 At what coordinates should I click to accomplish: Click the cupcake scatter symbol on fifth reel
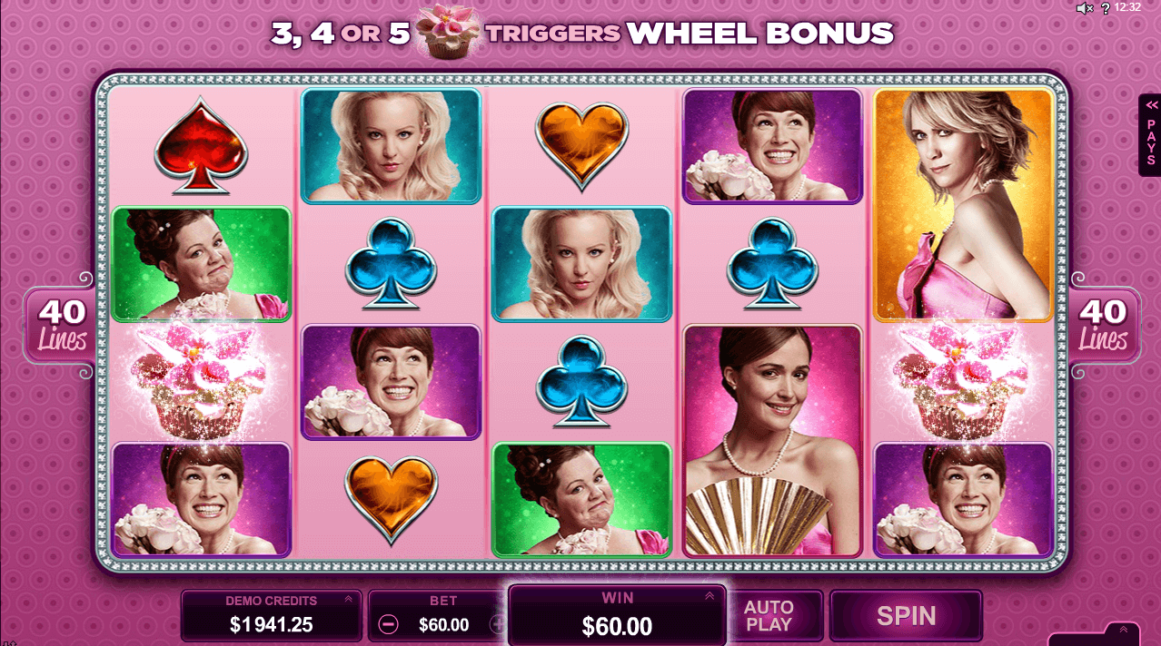pyautogui.click(x=964, y=382)
